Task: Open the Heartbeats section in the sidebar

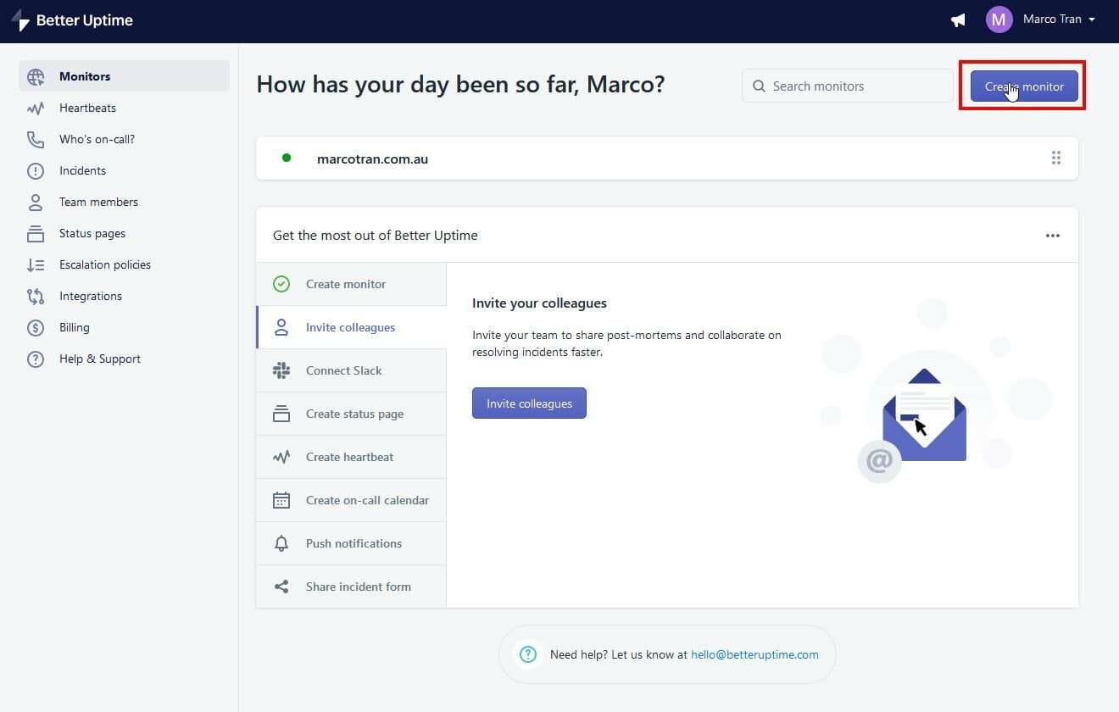Action: tap(87, 108)
